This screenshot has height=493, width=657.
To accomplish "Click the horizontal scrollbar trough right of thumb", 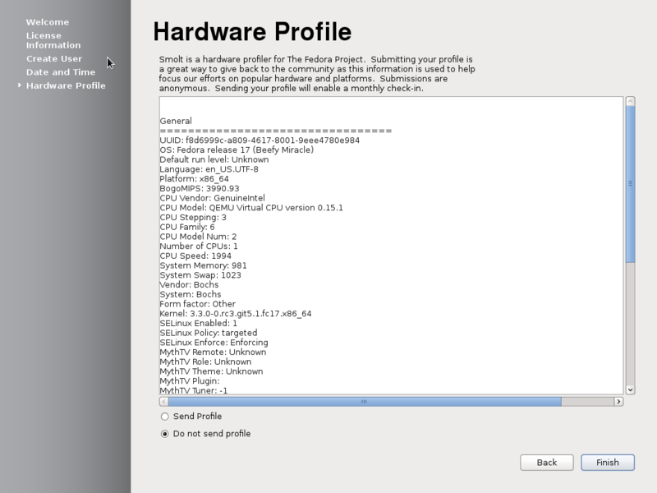I will point(587,402).
